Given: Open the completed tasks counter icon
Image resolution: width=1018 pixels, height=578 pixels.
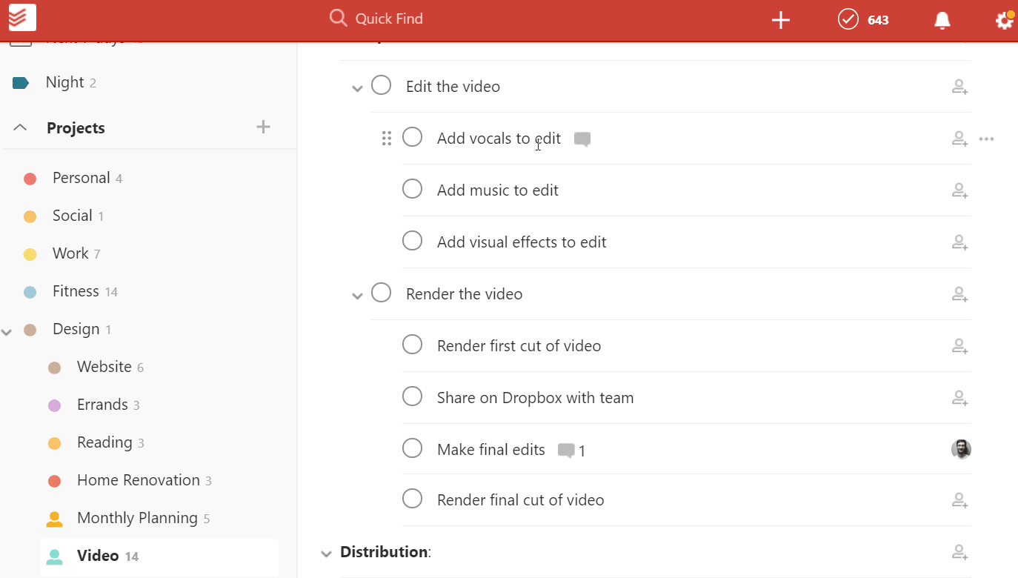Looking at the screenshot, I should 848,20.
